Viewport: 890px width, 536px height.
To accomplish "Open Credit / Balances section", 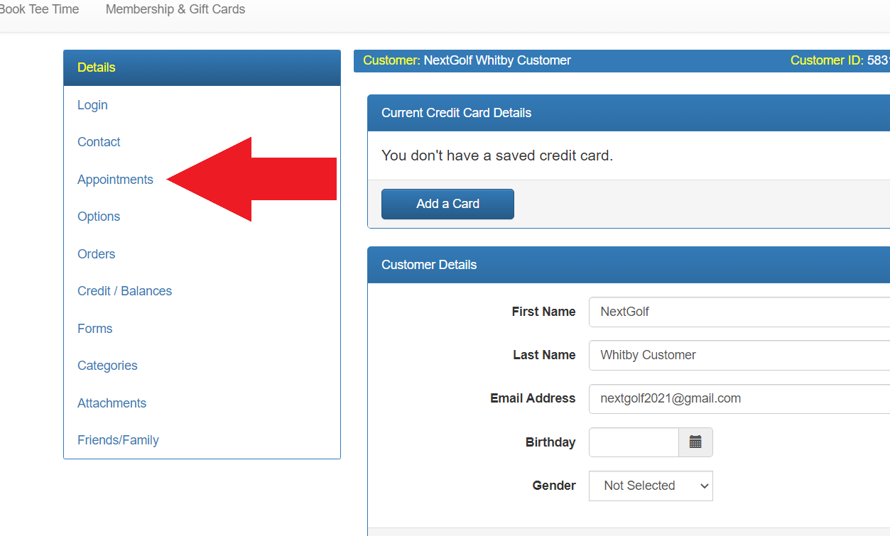I will pos(124,291).
